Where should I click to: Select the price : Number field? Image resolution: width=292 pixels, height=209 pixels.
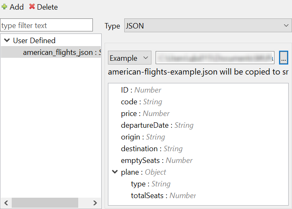pos(145,114)
